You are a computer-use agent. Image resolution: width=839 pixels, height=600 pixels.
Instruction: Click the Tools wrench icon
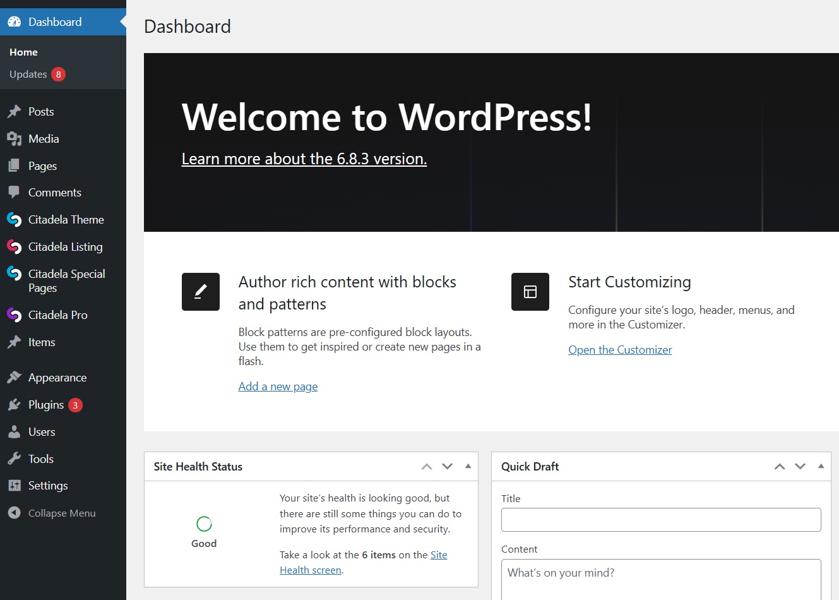point(14,459)
